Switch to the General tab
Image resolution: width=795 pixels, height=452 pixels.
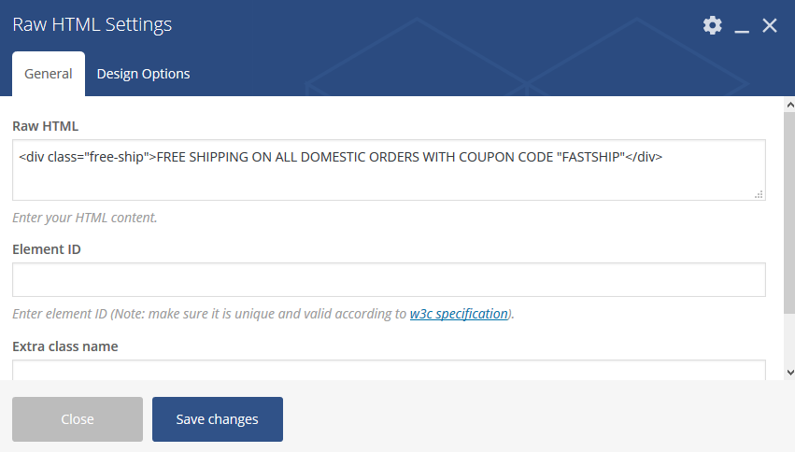click(x=49, y=74)
